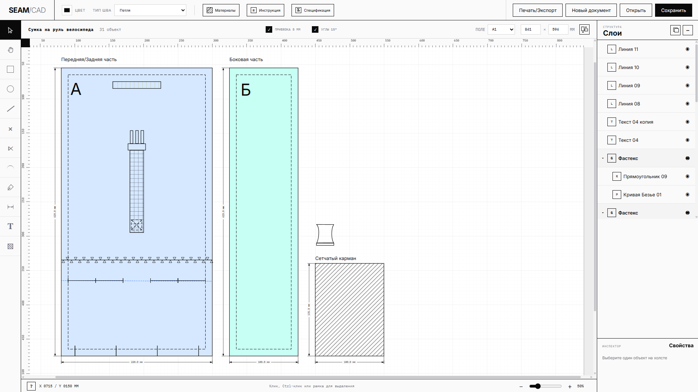
Task: Click the page height field 594
Action: [x=558, y=29]
